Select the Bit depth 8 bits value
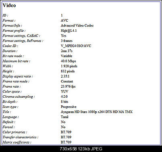162x152 pixels. pos(64,102)
